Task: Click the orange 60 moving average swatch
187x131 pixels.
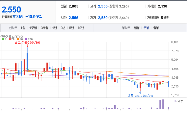Action: point(18,39)
